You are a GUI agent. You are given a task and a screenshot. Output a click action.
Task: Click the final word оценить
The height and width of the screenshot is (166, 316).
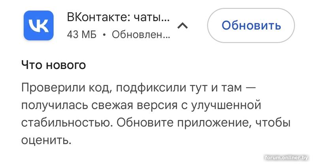[x=46, y=140]
